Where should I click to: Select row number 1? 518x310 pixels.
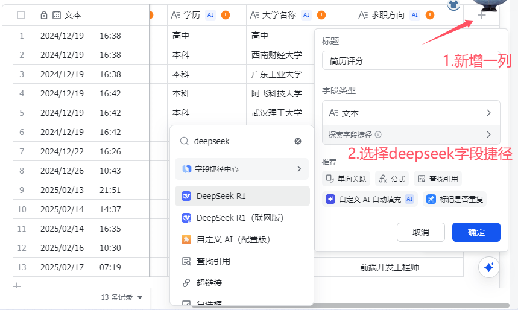click(x=22, y=36)
